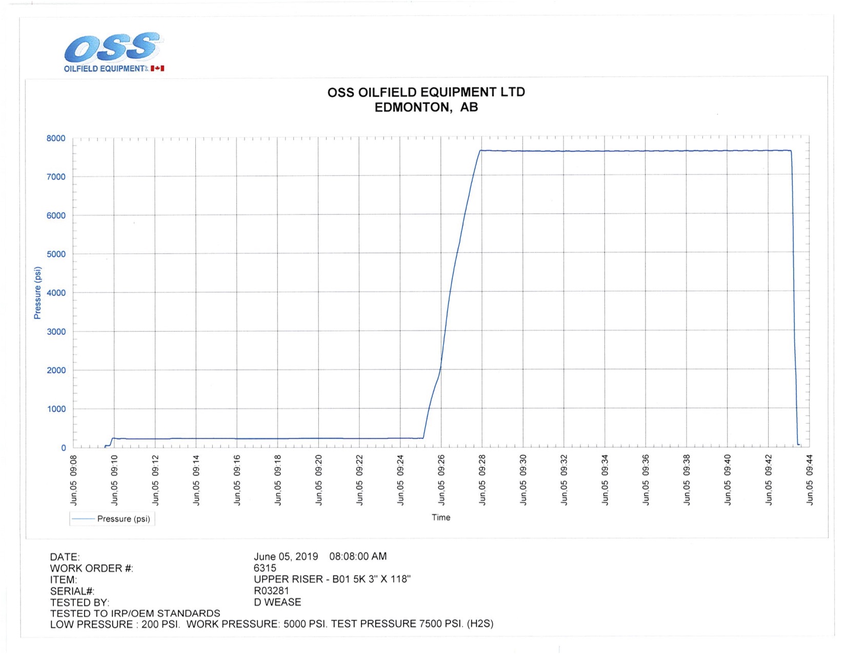Image resolution: width=846 pixels, height=654 pixels.
Task: Click the high-pressure plateau of the curve
Action: (x=636, y=151)
